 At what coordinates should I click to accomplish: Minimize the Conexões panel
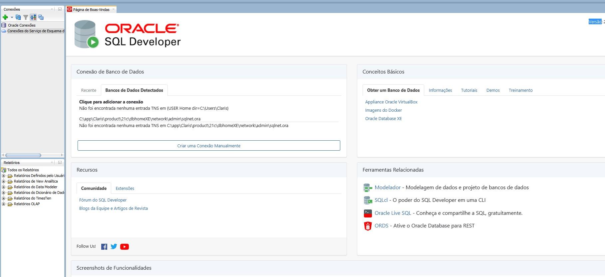coord(60,9)
